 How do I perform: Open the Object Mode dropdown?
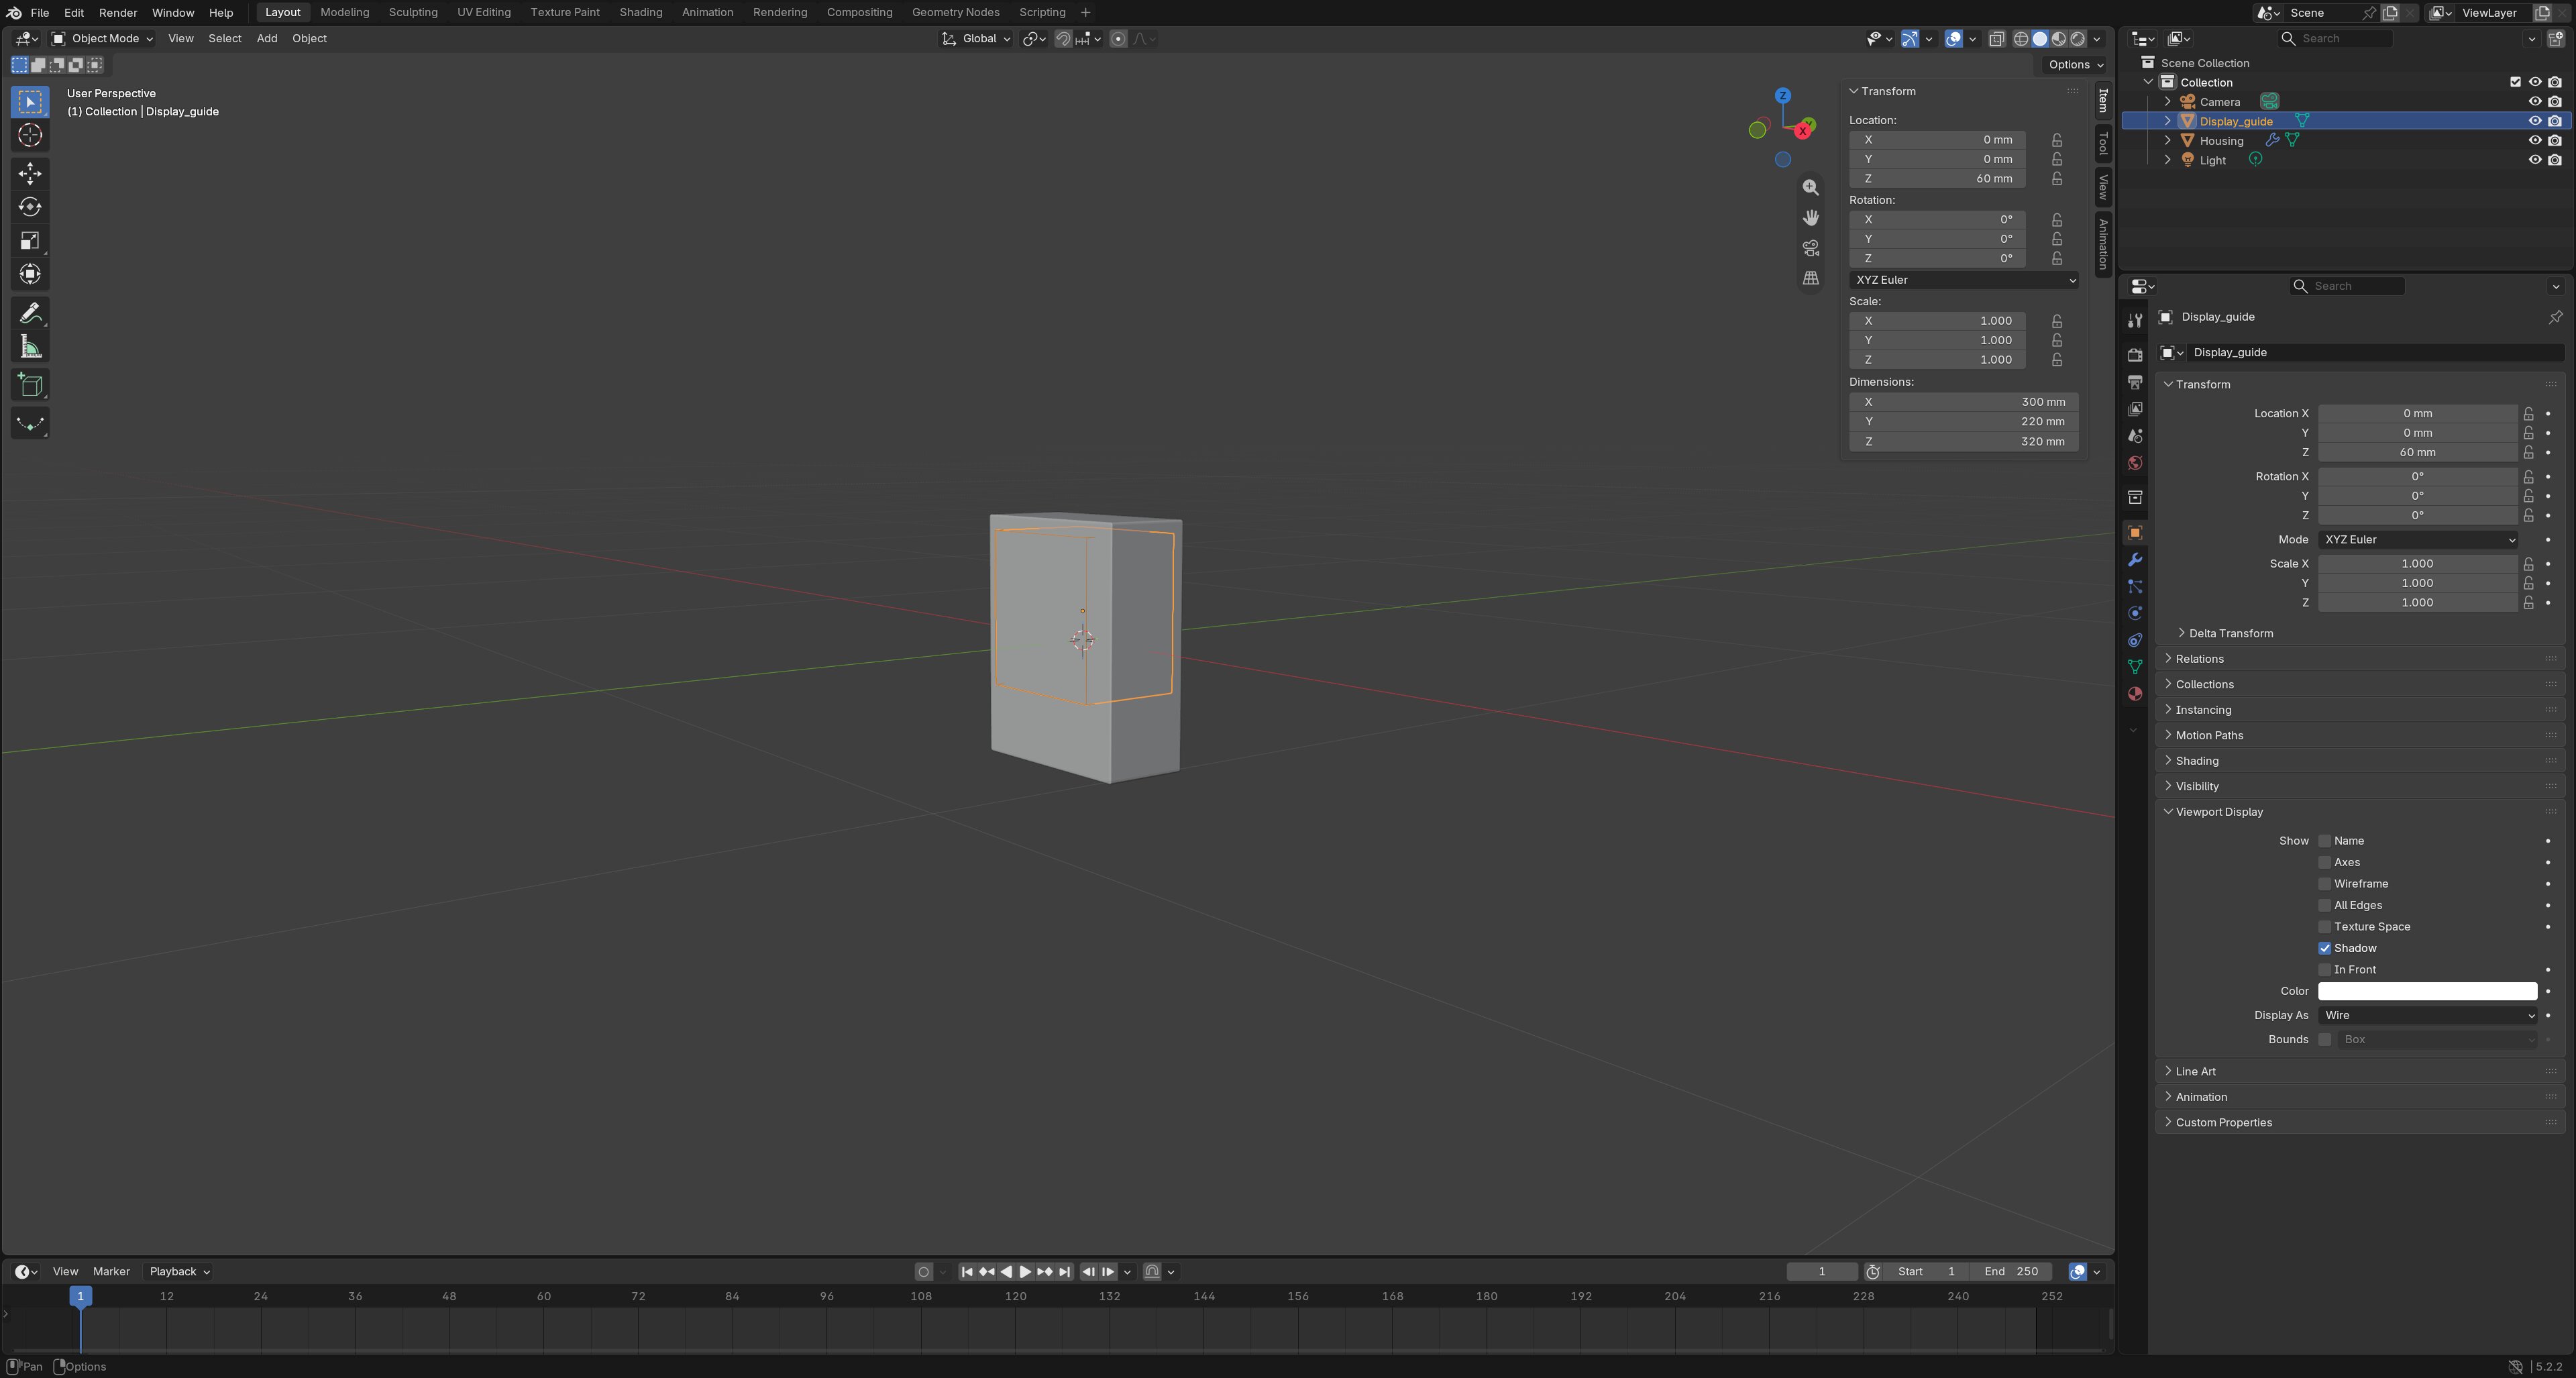[102, 38]
